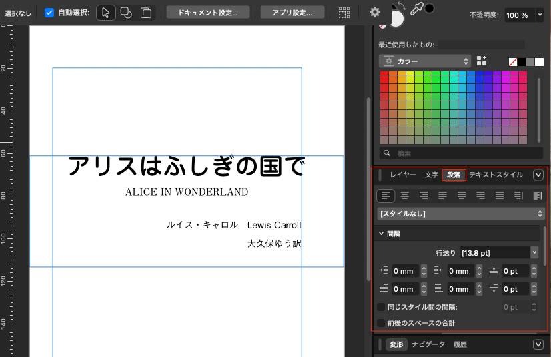Viewport: 551px width, 357px height.
Task: Open the [スタイルなし] paragraph style dropdown
Action: [460, 214]
